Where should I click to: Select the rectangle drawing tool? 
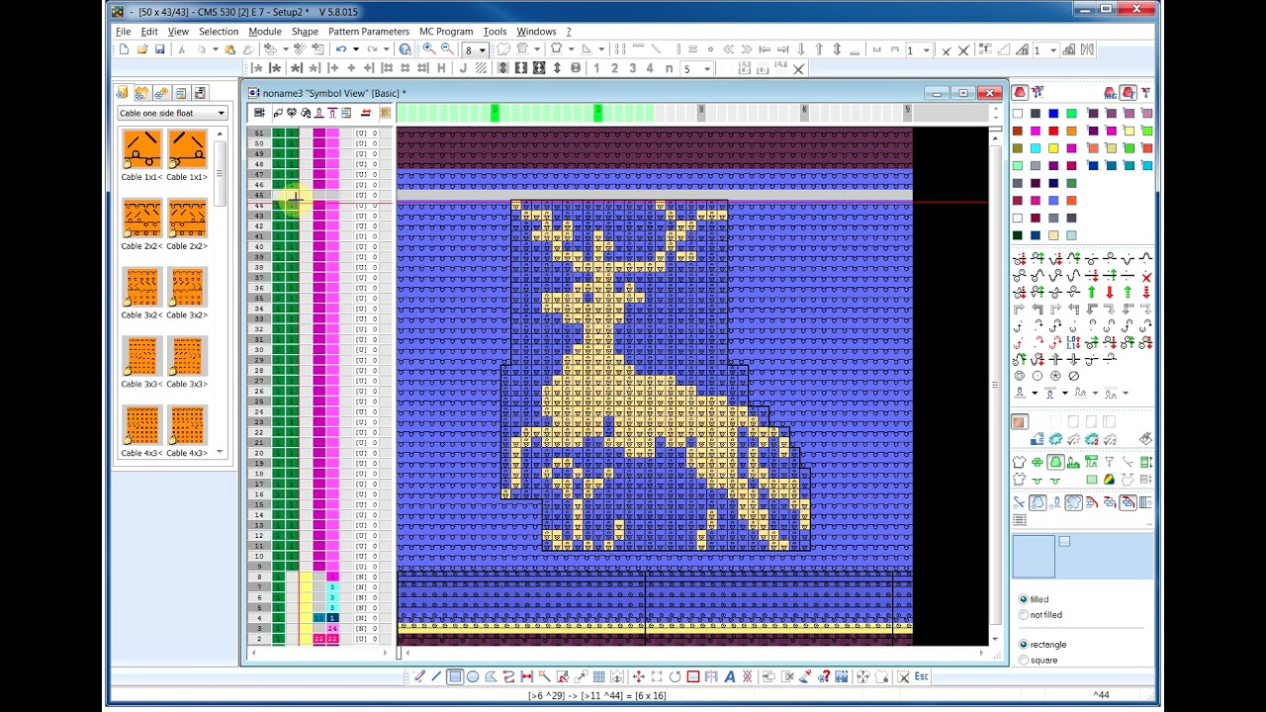click(455, 676)
